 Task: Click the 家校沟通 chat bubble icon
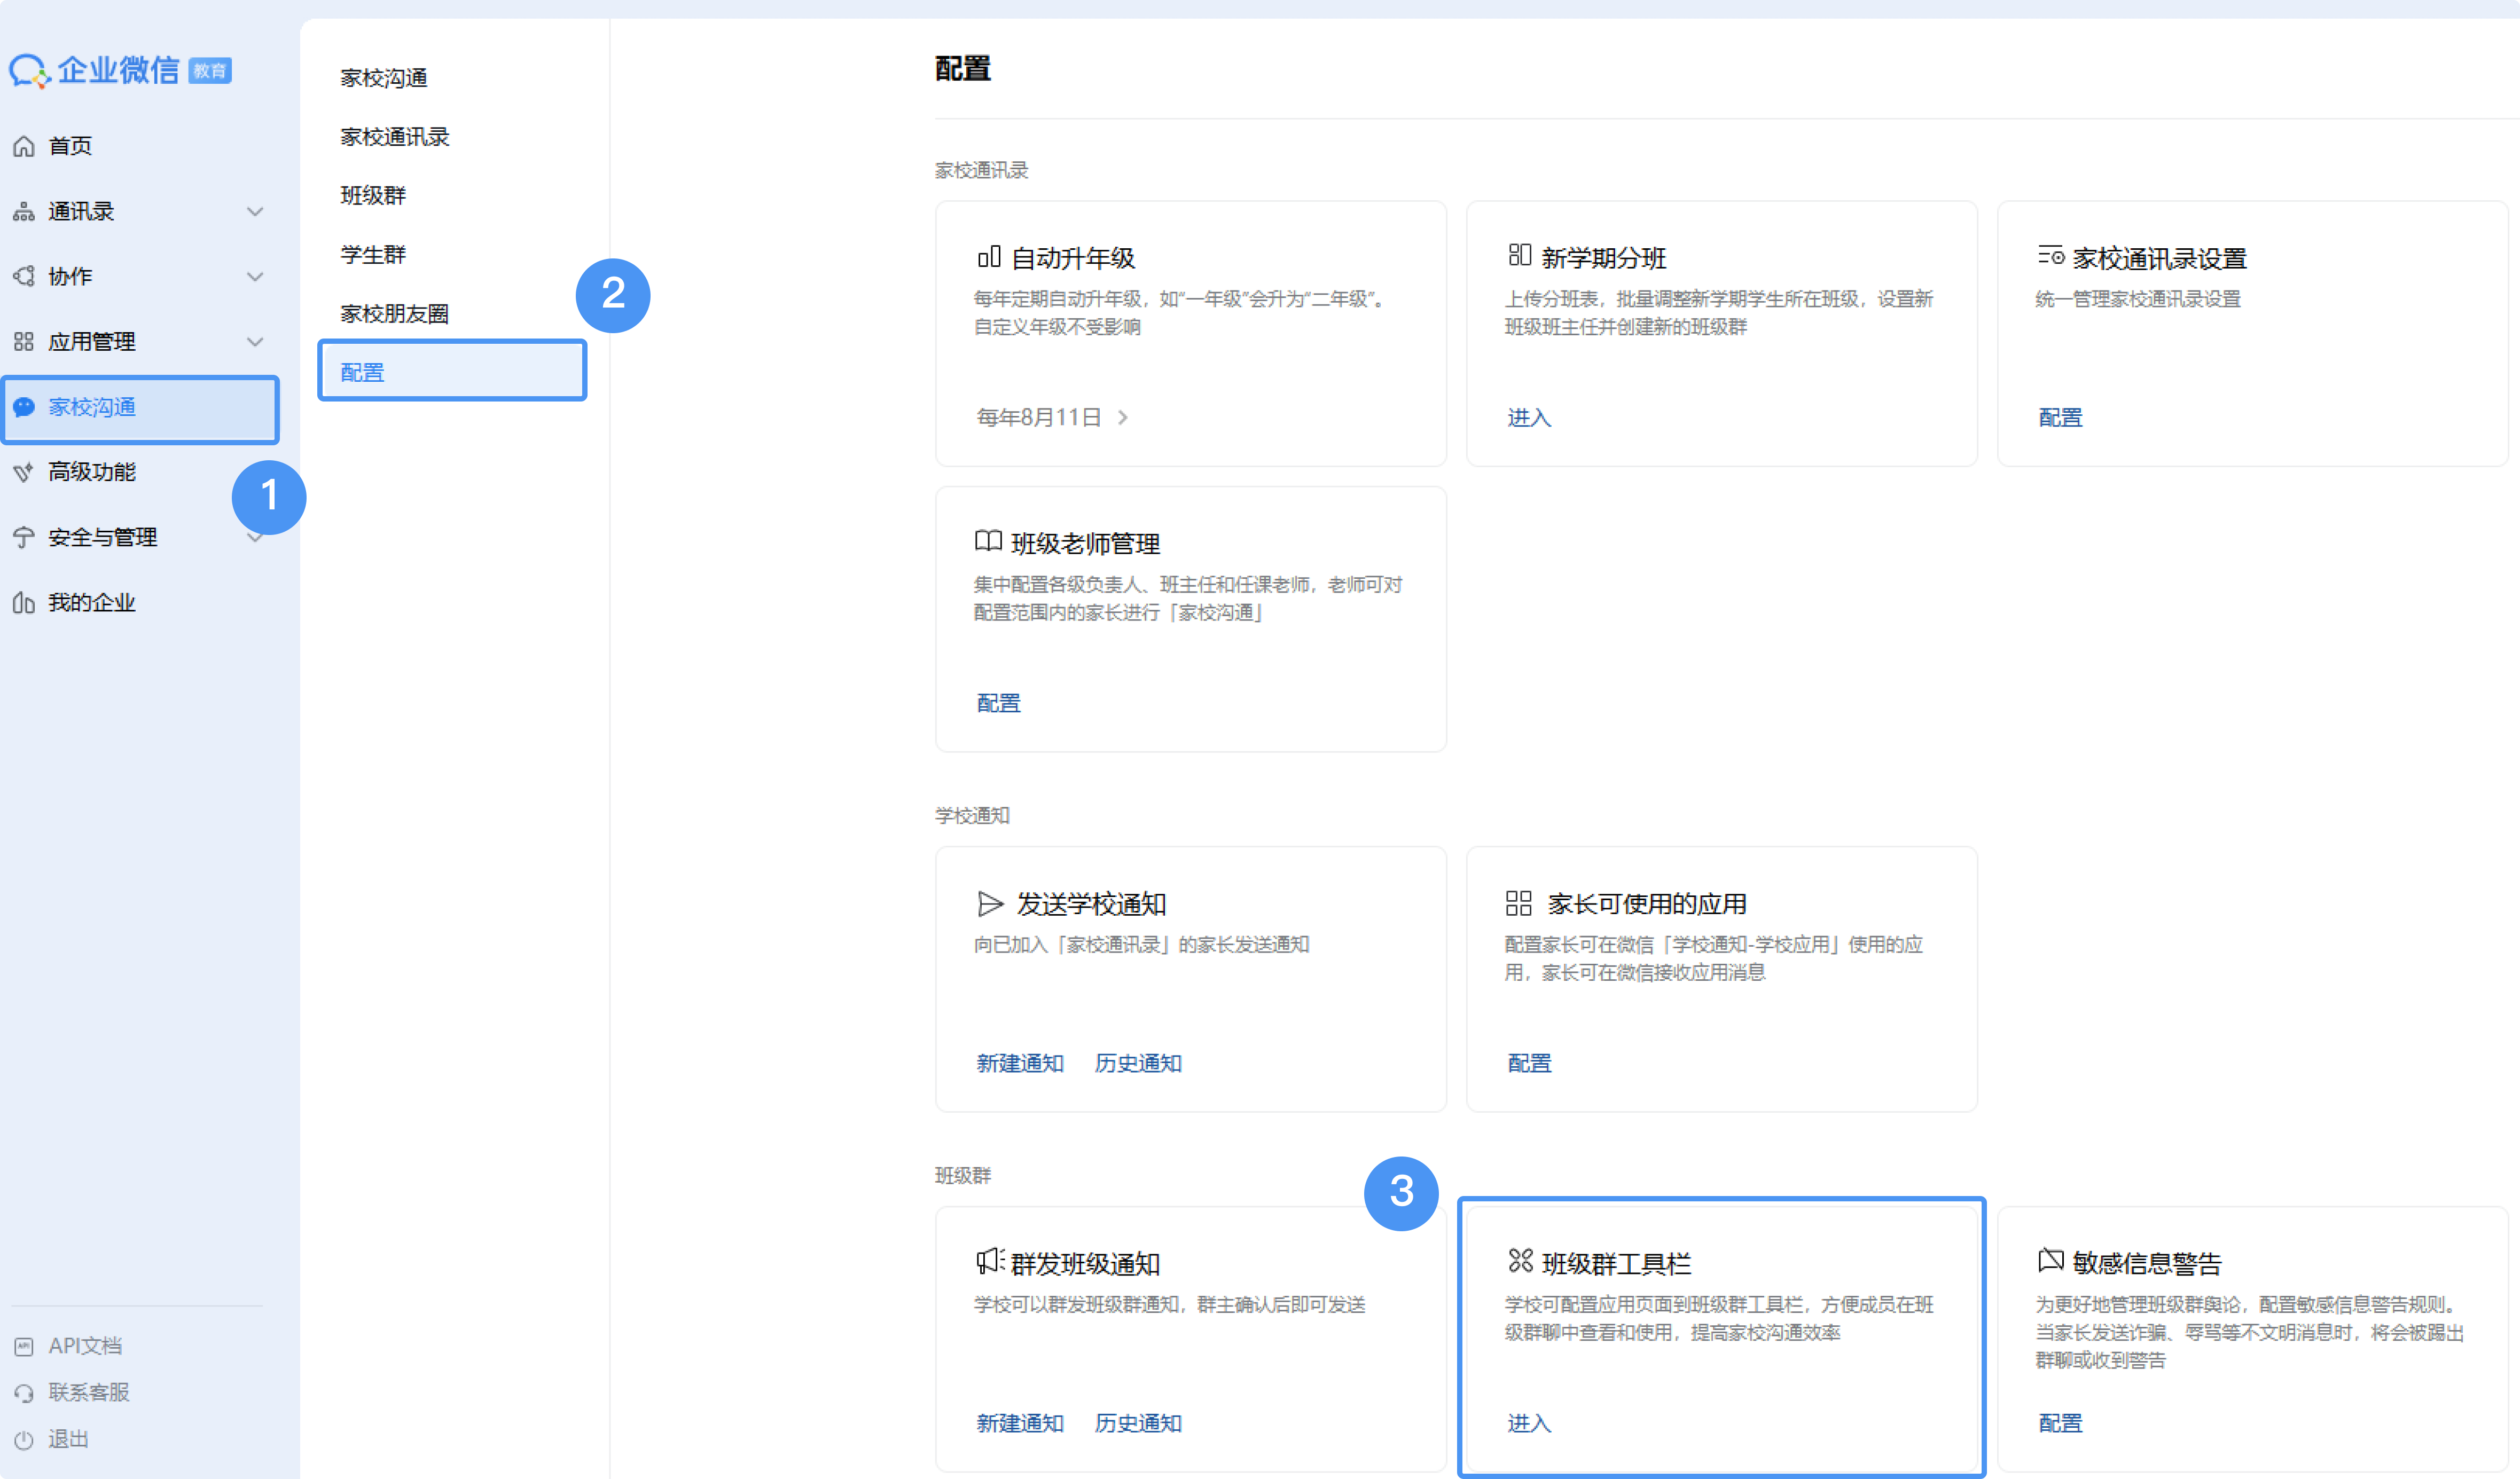[x=24, y=407]
